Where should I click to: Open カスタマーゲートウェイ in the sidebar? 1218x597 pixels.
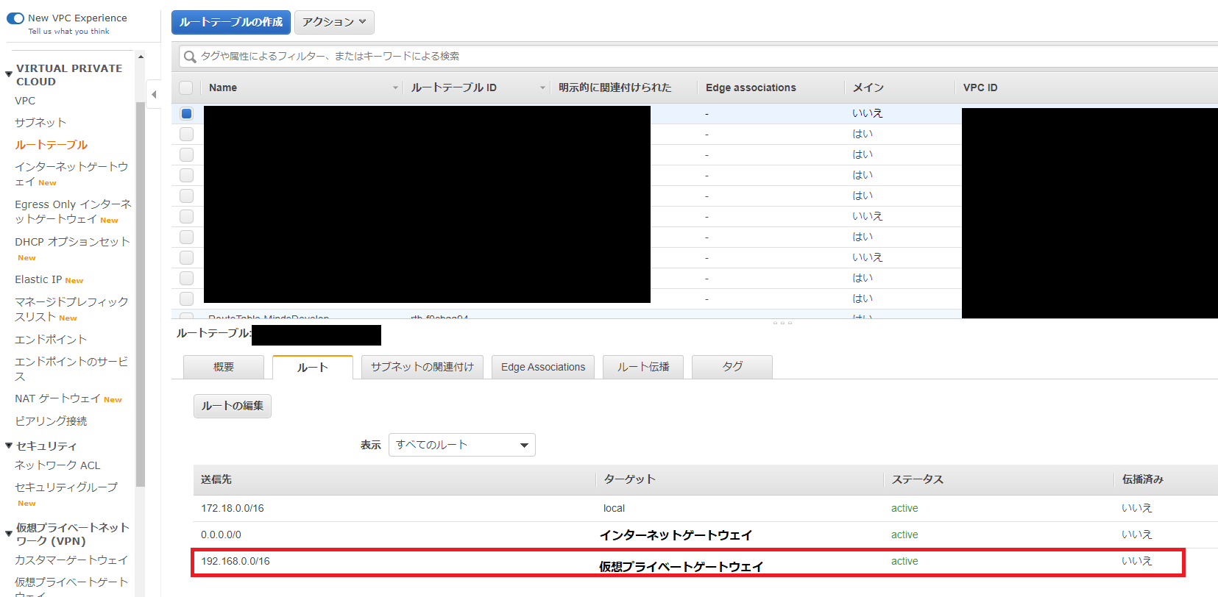tap(71, 560)
